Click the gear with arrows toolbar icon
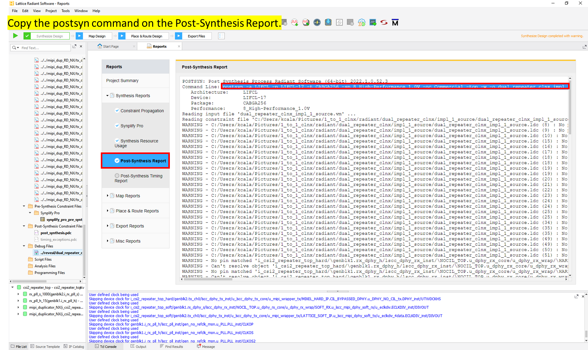 tap(362, 22)
